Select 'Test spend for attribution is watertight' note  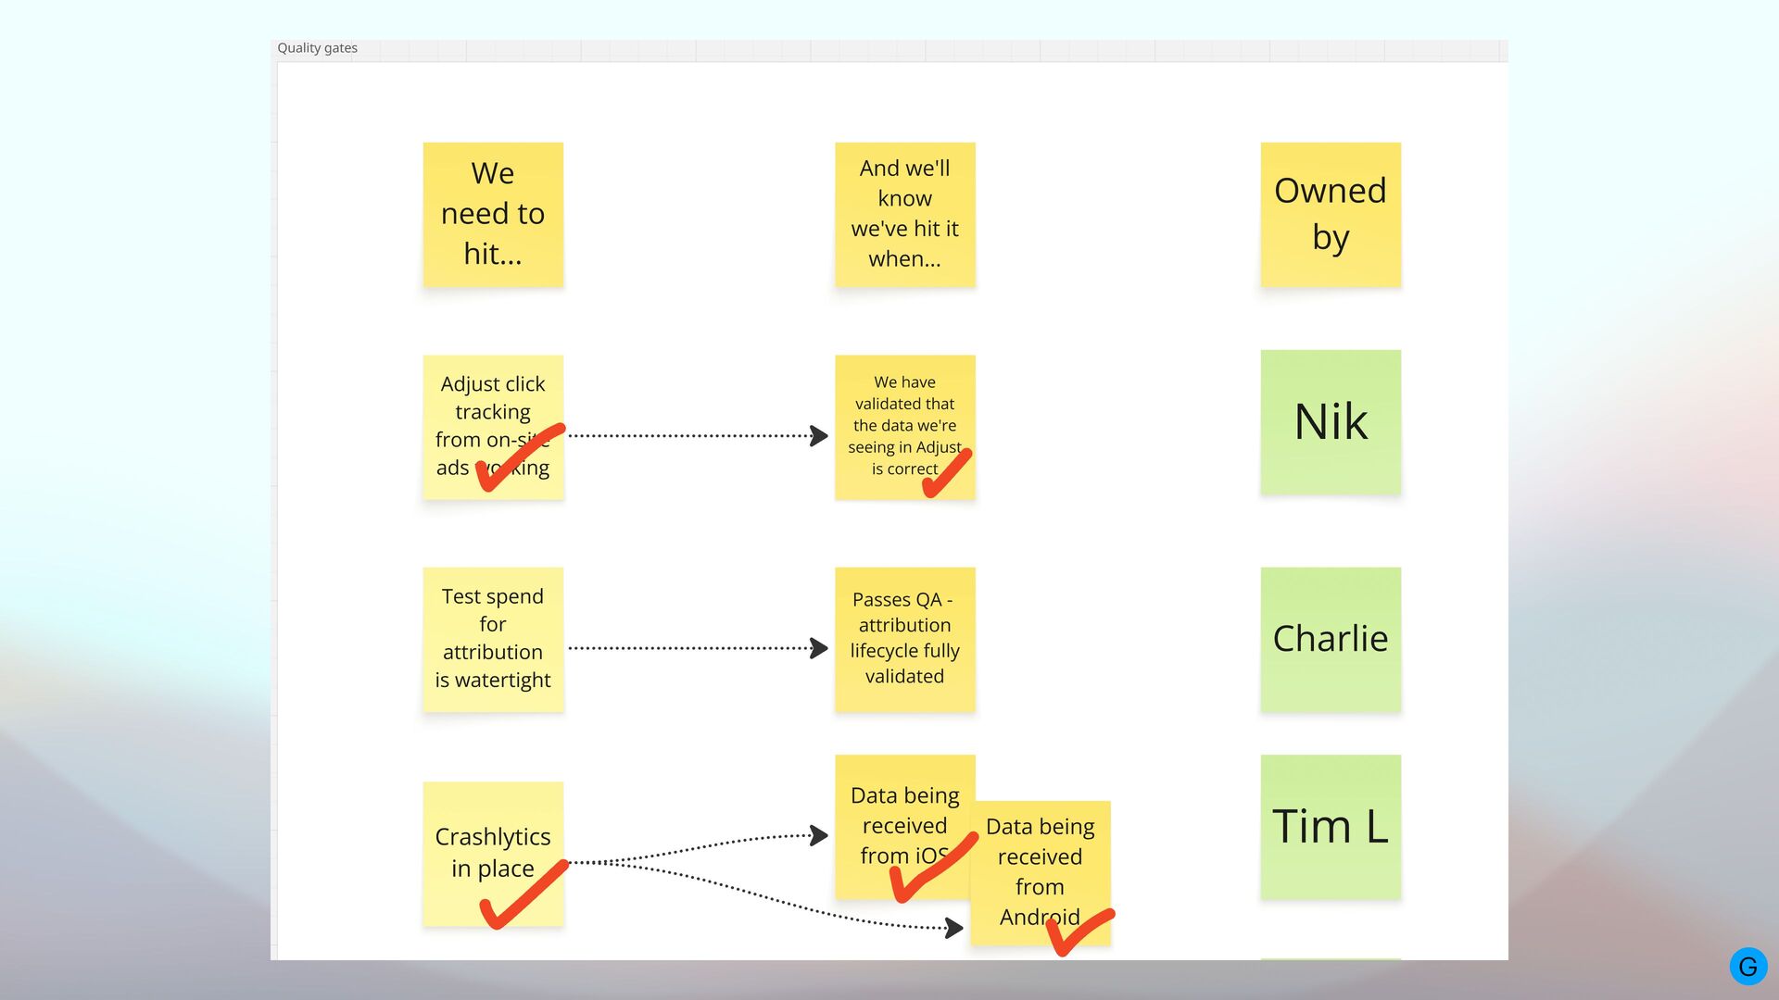[493, 639]
